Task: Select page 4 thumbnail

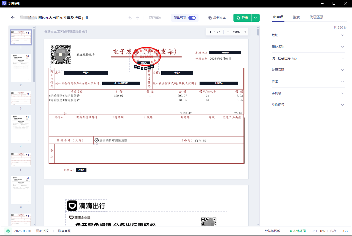Action: click(21, 129)
